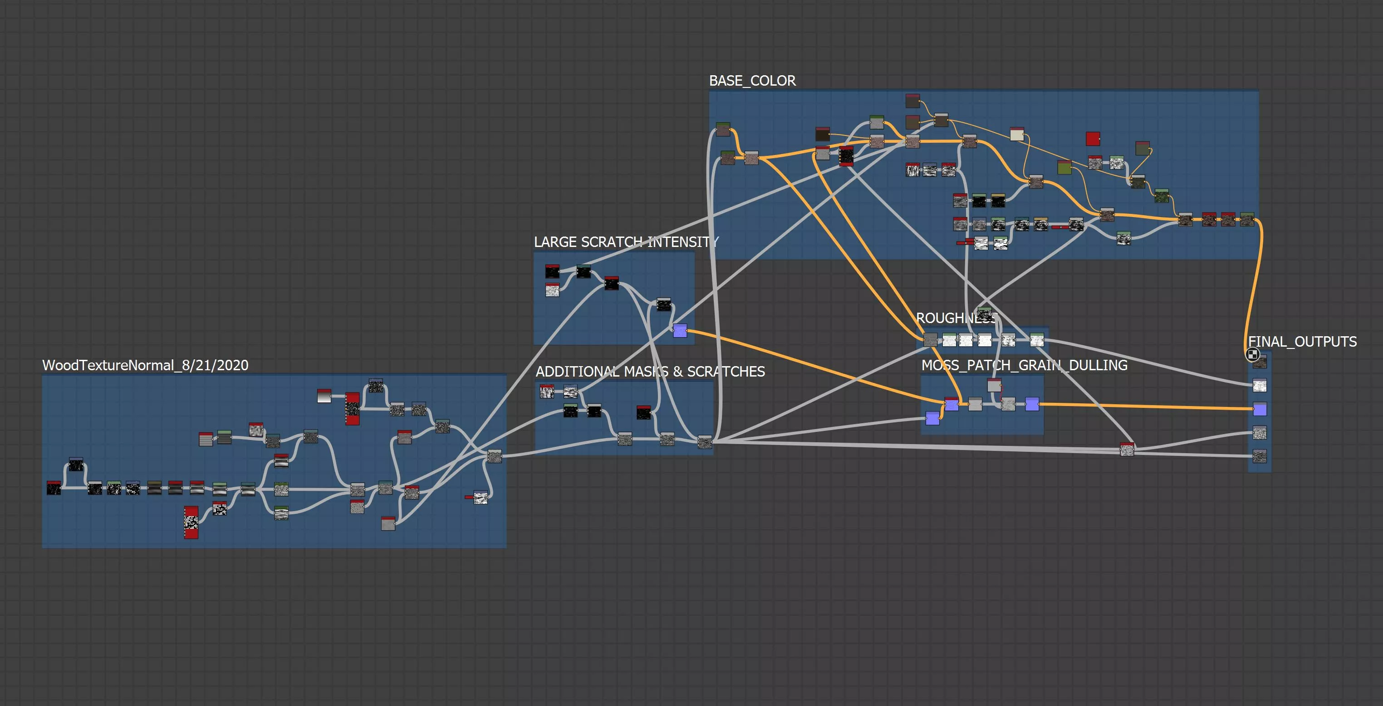Click the checker badge icon atop FINAL_OUTPUTS

click(1252, 354)
